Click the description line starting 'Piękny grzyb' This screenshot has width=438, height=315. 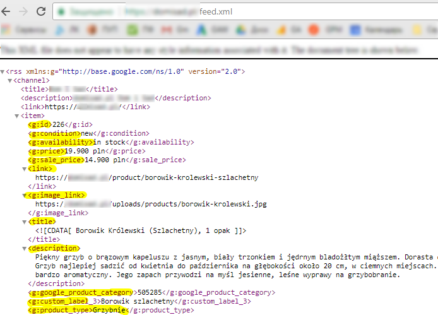click(237, 258)
